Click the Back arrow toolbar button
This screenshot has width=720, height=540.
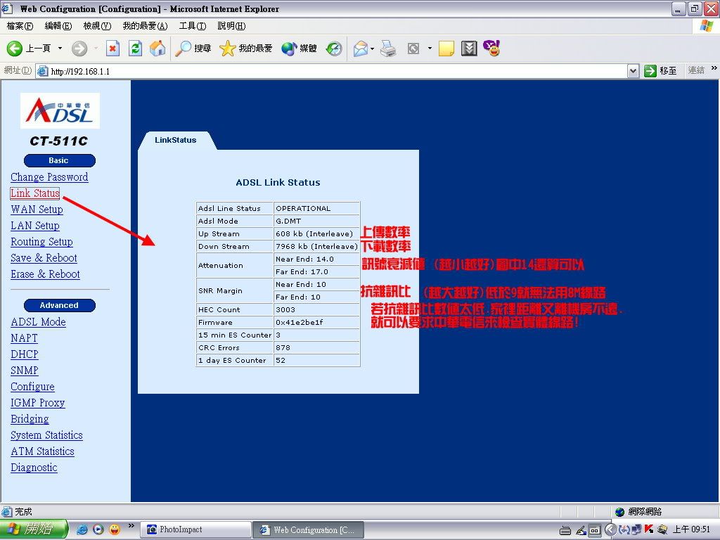click(x=28, y=49)
